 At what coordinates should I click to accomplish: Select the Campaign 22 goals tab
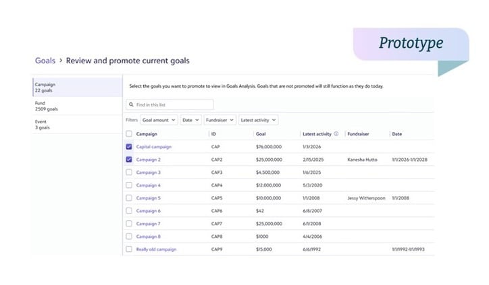78,87
